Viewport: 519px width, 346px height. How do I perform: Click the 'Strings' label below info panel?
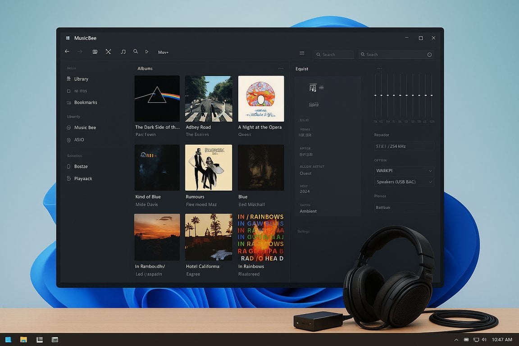[304, 232]
